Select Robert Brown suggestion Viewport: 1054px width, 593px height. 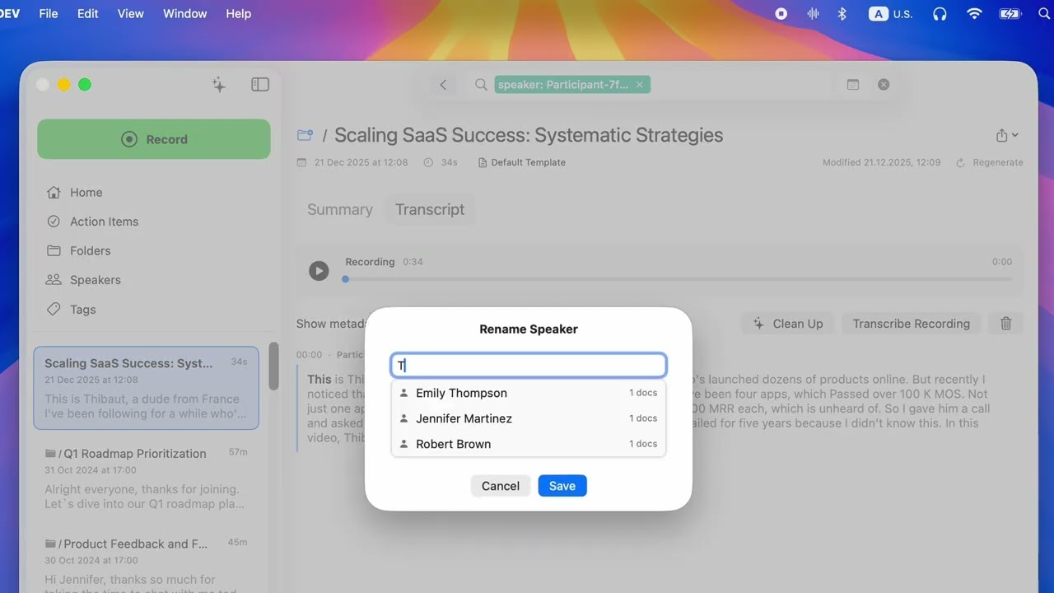coord(528,444)
